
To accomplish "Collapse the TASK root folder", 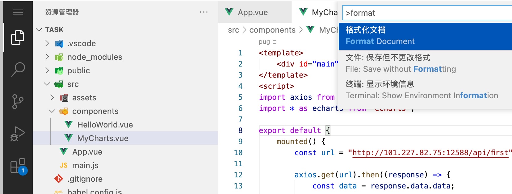I will pos(39,30).
